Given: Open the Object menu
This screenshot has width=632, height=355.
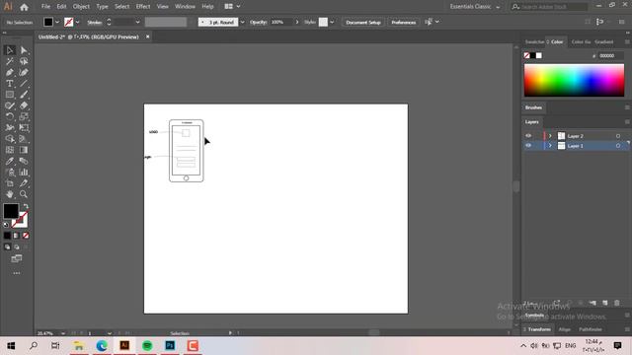Looking at the screenshot, I should 81,7.
